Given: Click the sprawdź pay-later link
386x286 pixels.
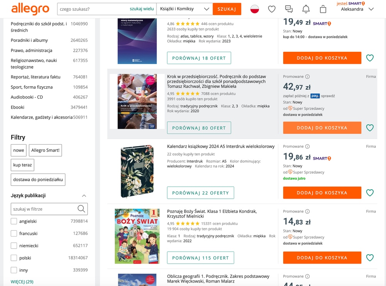Looking at the screenshot, I should [x=328, y=96].
